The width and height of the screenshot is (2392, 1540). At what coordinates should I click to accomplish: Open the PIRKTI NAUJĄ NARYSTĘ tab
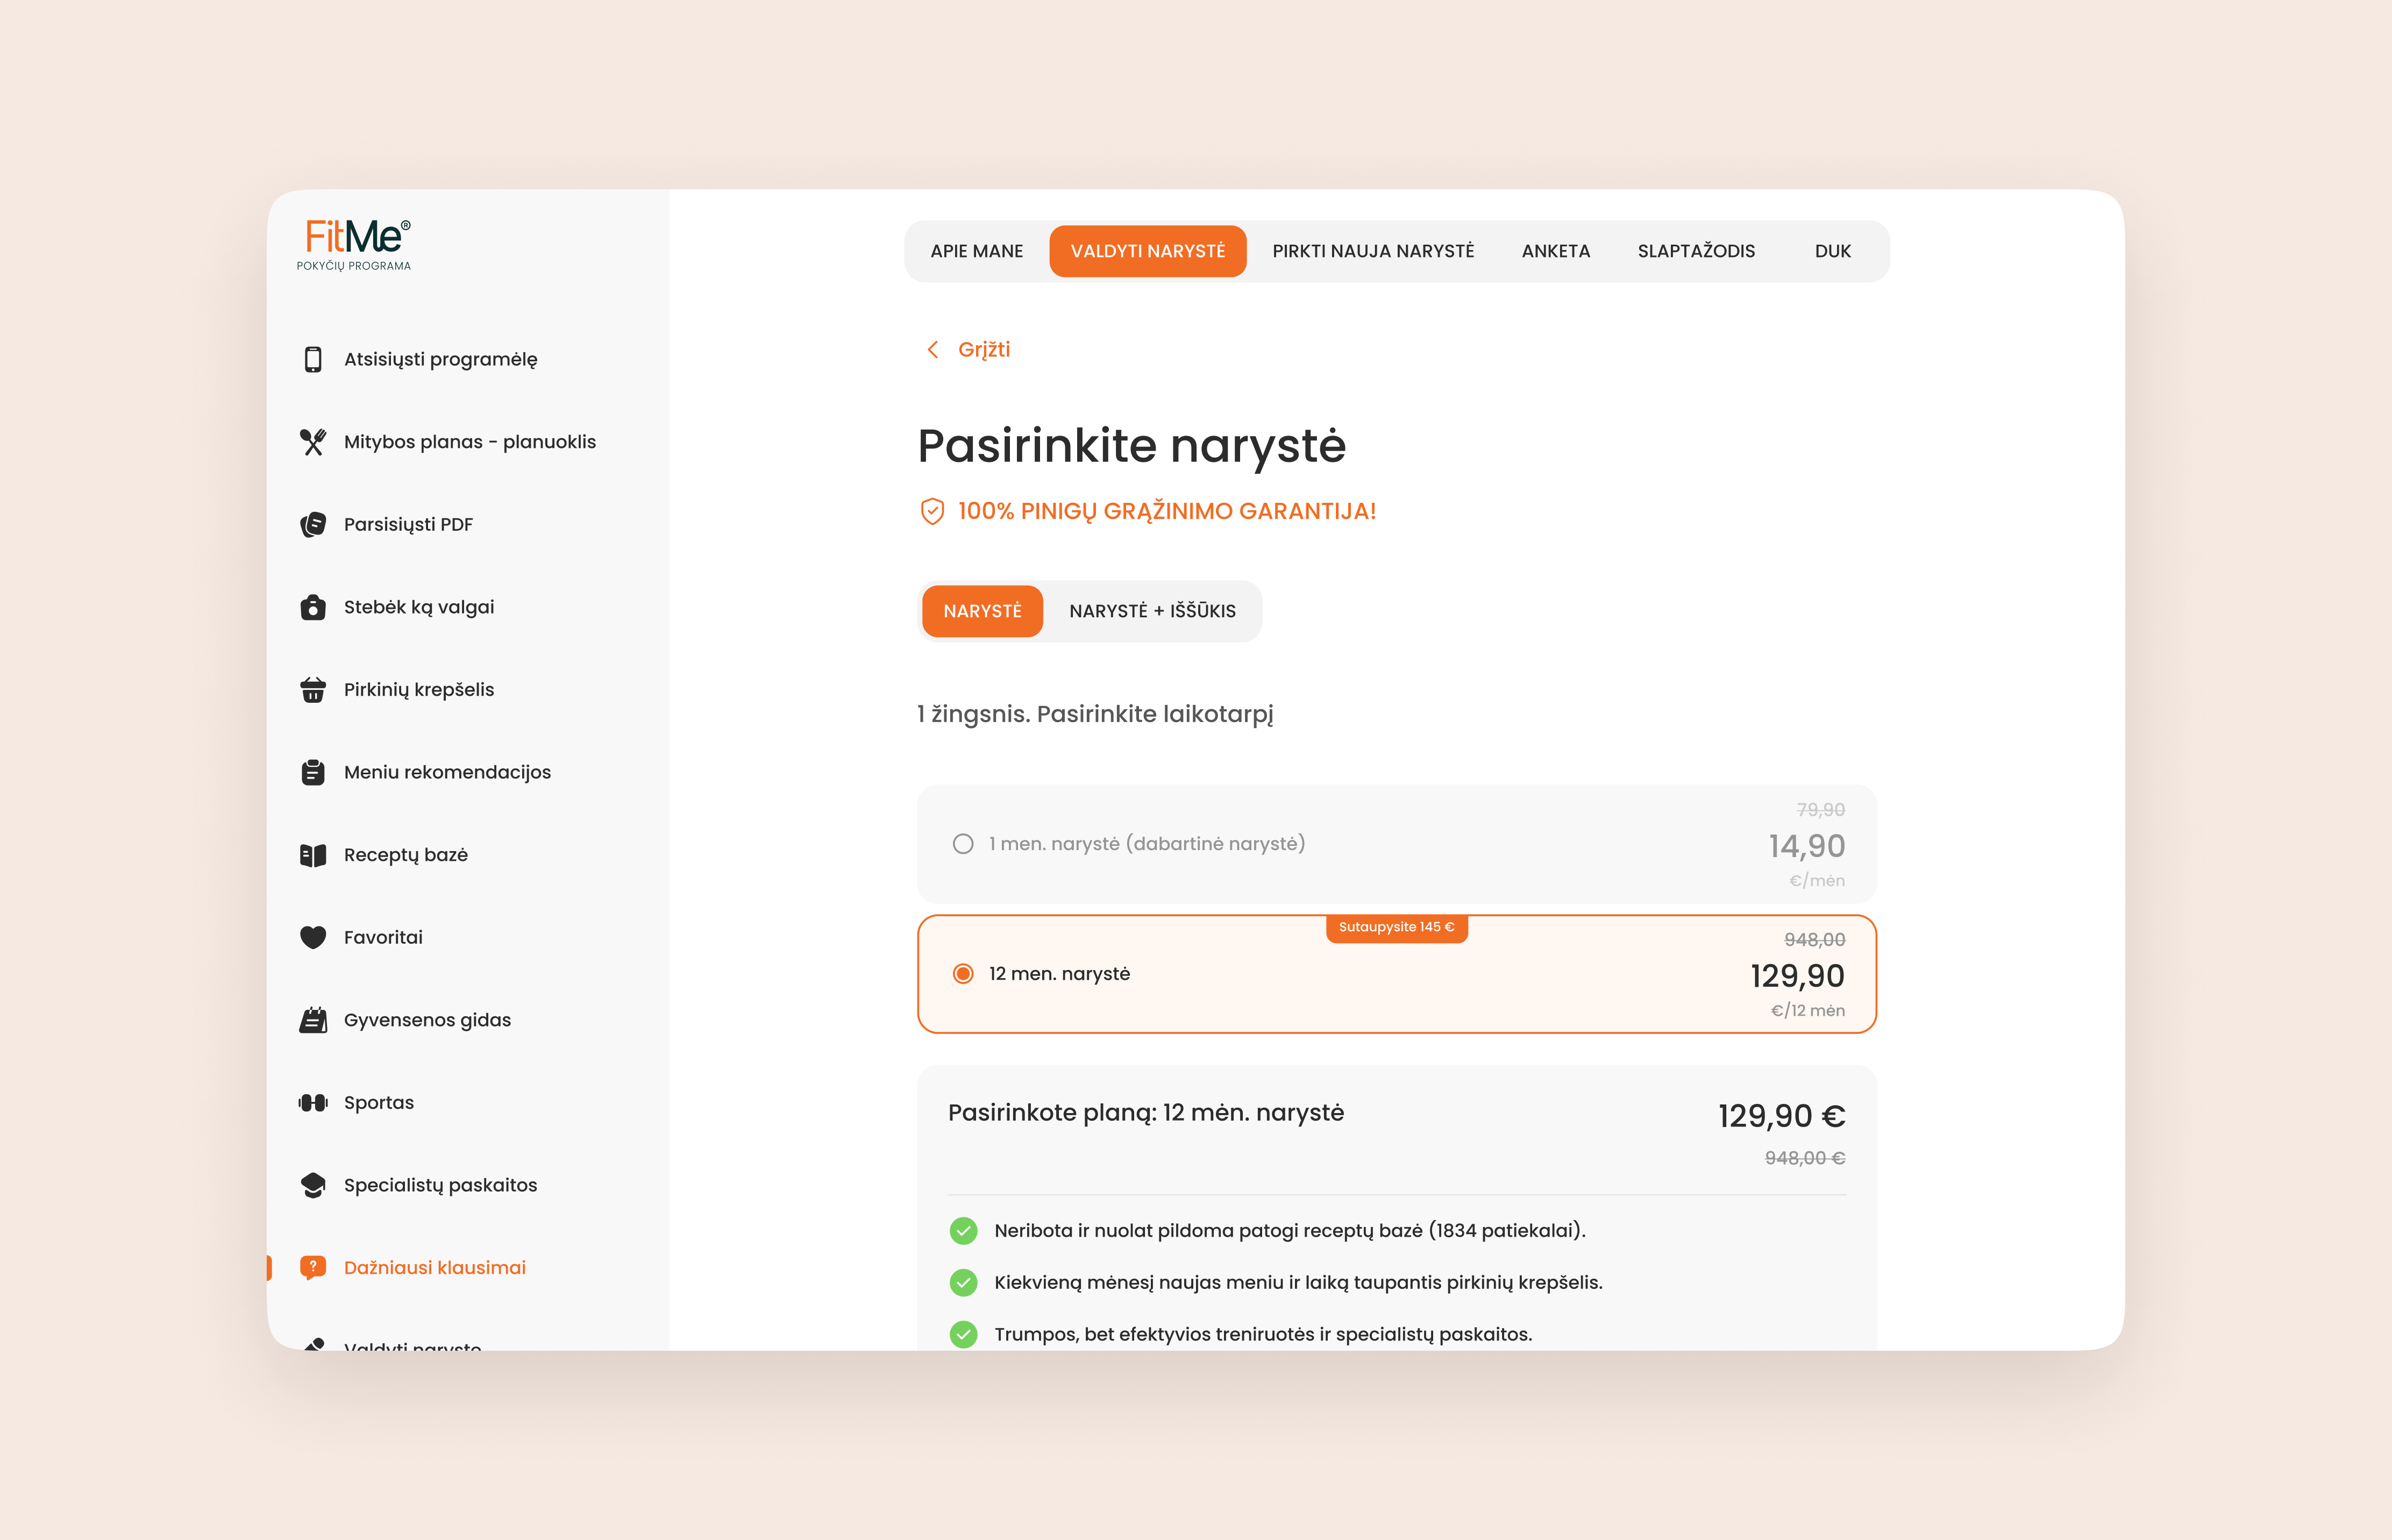tap(1373, 251)
